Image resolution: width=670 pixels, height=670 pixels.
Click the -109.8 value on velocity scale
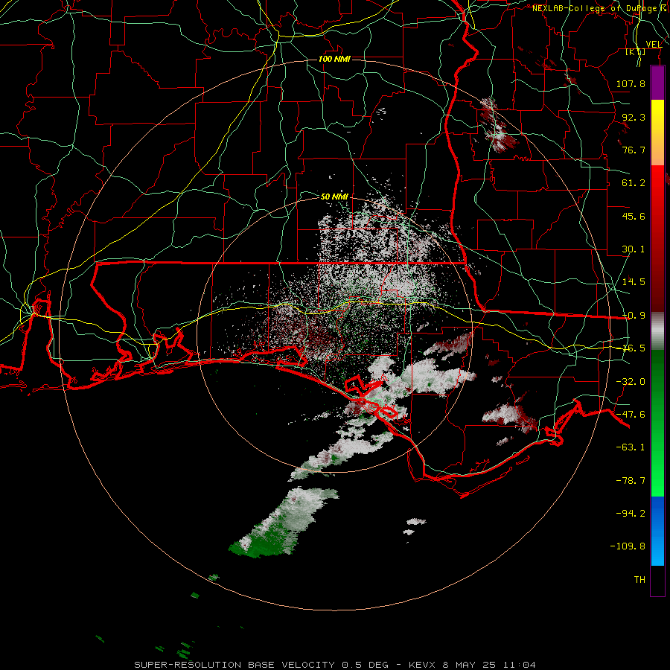tap(628, 546)
